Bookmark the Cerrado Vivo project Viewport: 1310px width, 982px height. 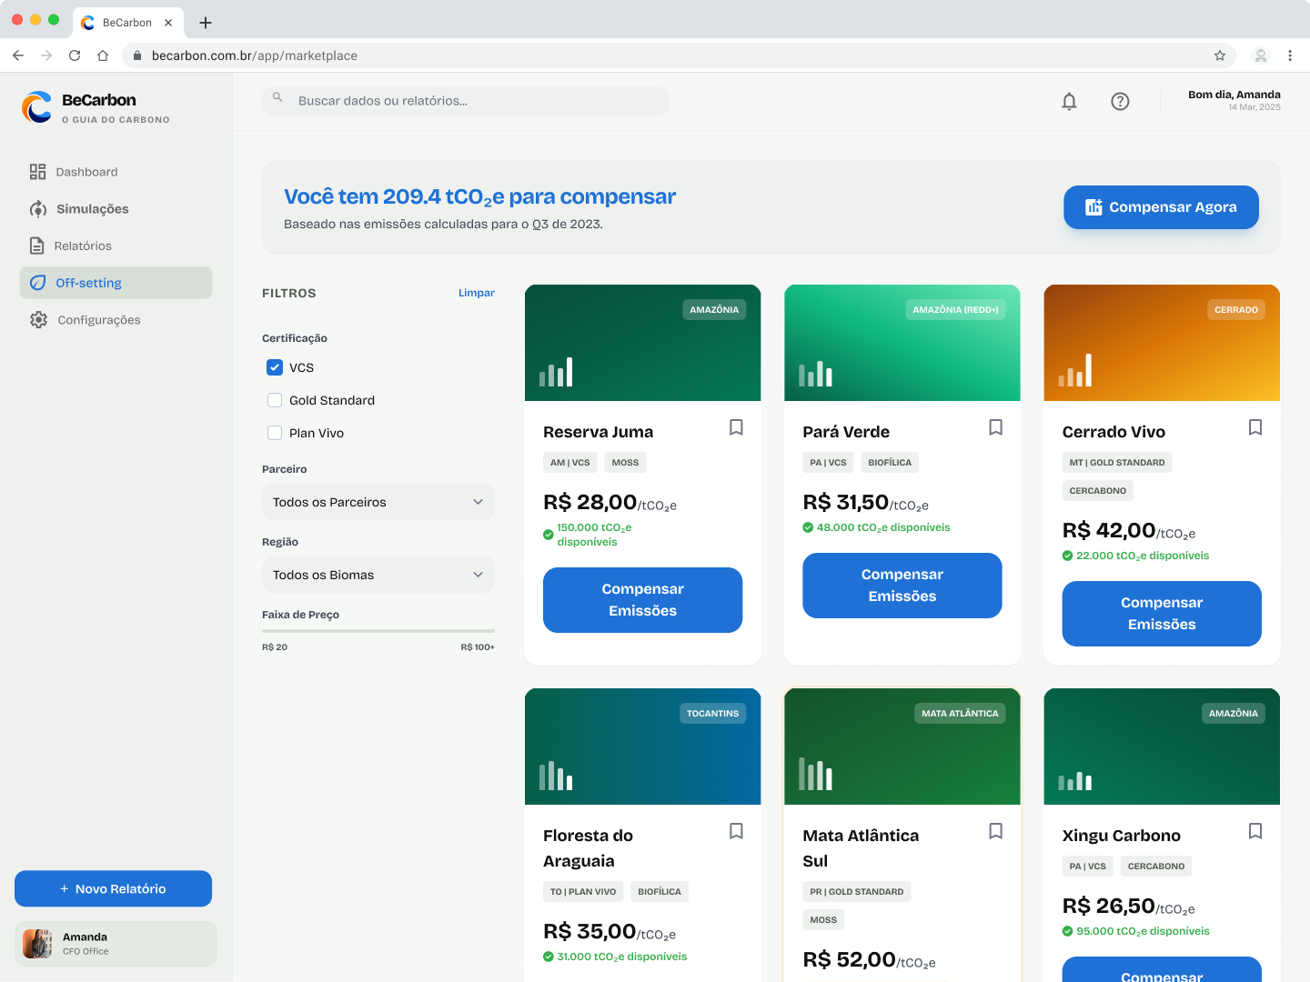(x=1255, y=427)
